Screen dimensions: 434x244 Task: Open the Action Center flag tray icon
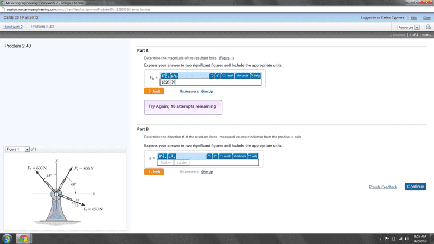[x=387, y=239]
